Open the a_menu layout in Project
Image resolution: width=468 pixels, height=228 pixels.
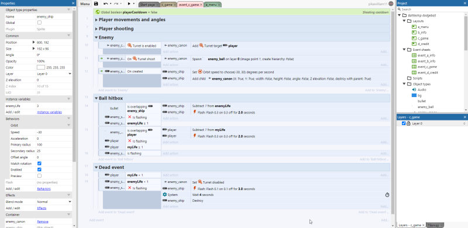tap(423, 27)
